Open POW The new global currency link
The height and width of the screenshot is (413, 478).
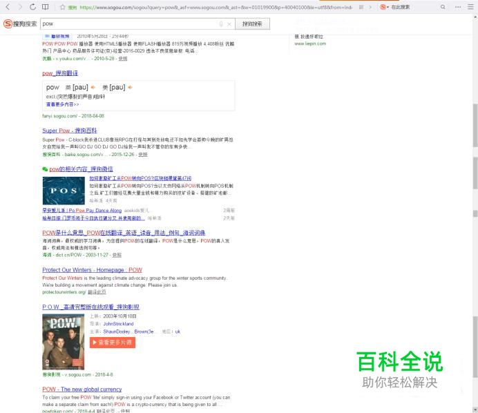click(x=82, y=390)
